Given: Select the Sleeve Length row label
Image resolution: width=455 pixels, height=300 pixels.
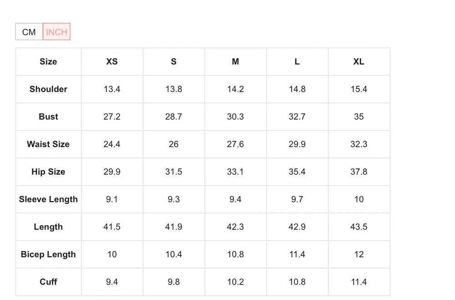Looking at the screenshot, I should tap(48, 199).
